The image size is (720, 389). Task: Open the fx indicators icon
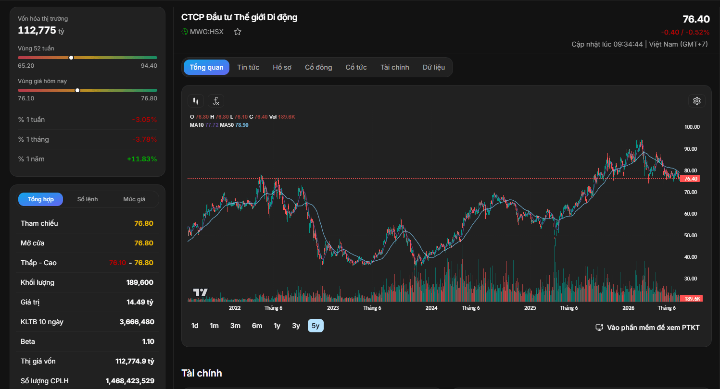click(216, 101)
